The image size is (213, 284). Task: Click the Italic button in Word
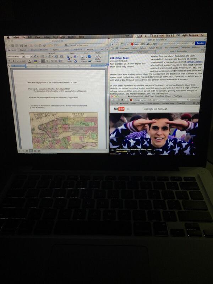[13, 61]
